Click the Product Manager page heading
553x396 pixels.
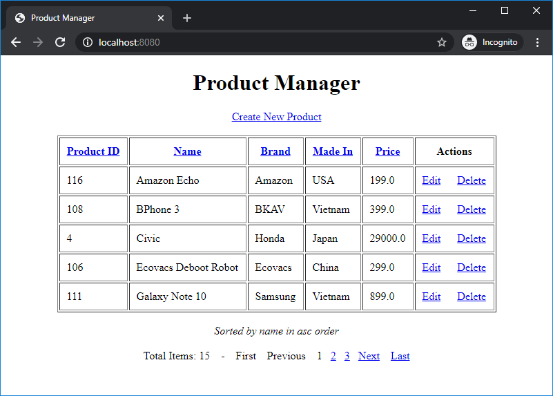[276, 83]
